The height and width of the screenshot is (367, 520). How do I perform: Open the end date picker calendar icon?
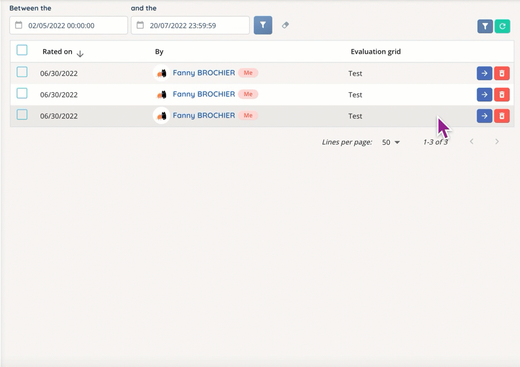pyautogui.click(x=140, y=25)
